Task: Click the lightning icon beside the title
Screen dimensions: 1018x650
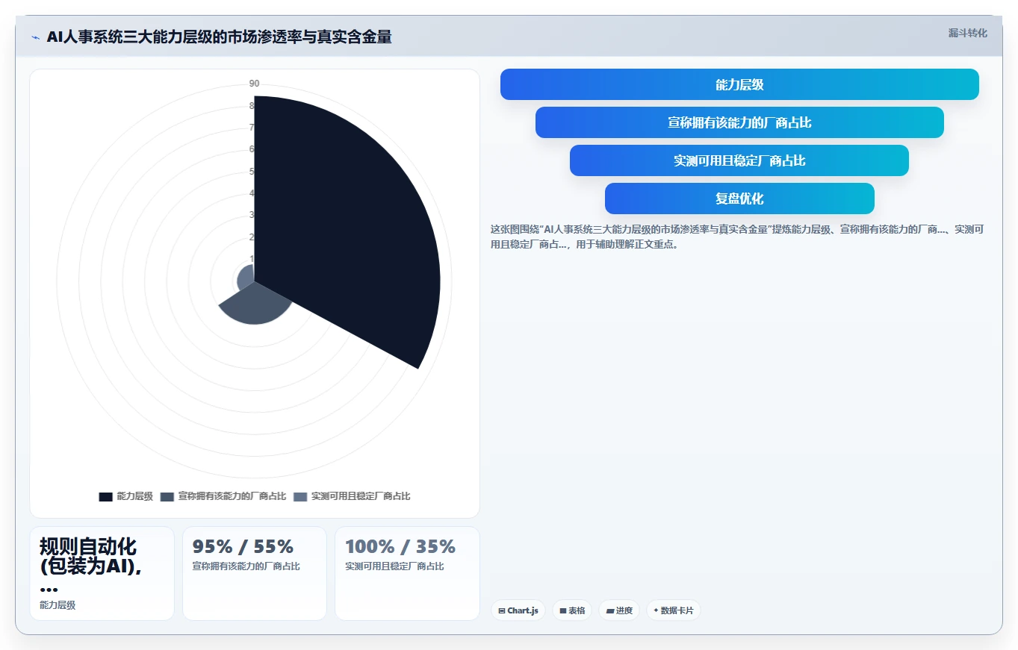Action: [x=36, y=37]
